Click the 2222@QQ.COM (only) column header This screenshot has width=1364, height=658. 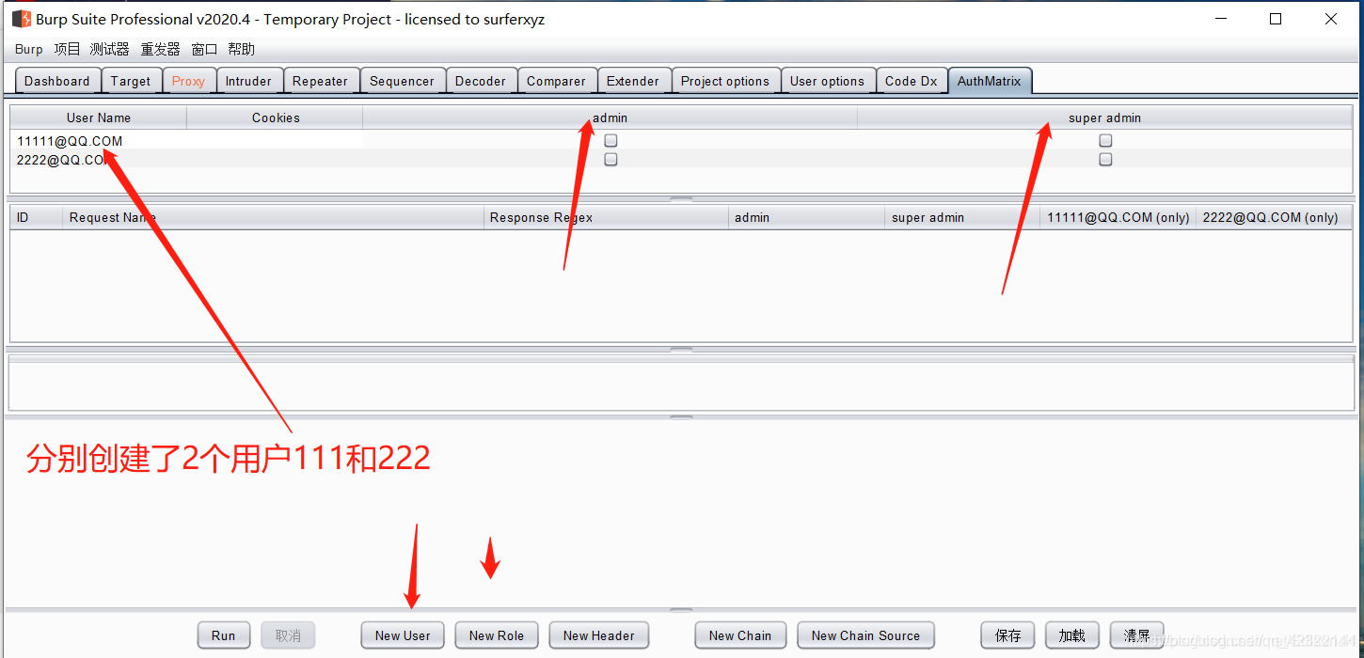(1274, 217)
